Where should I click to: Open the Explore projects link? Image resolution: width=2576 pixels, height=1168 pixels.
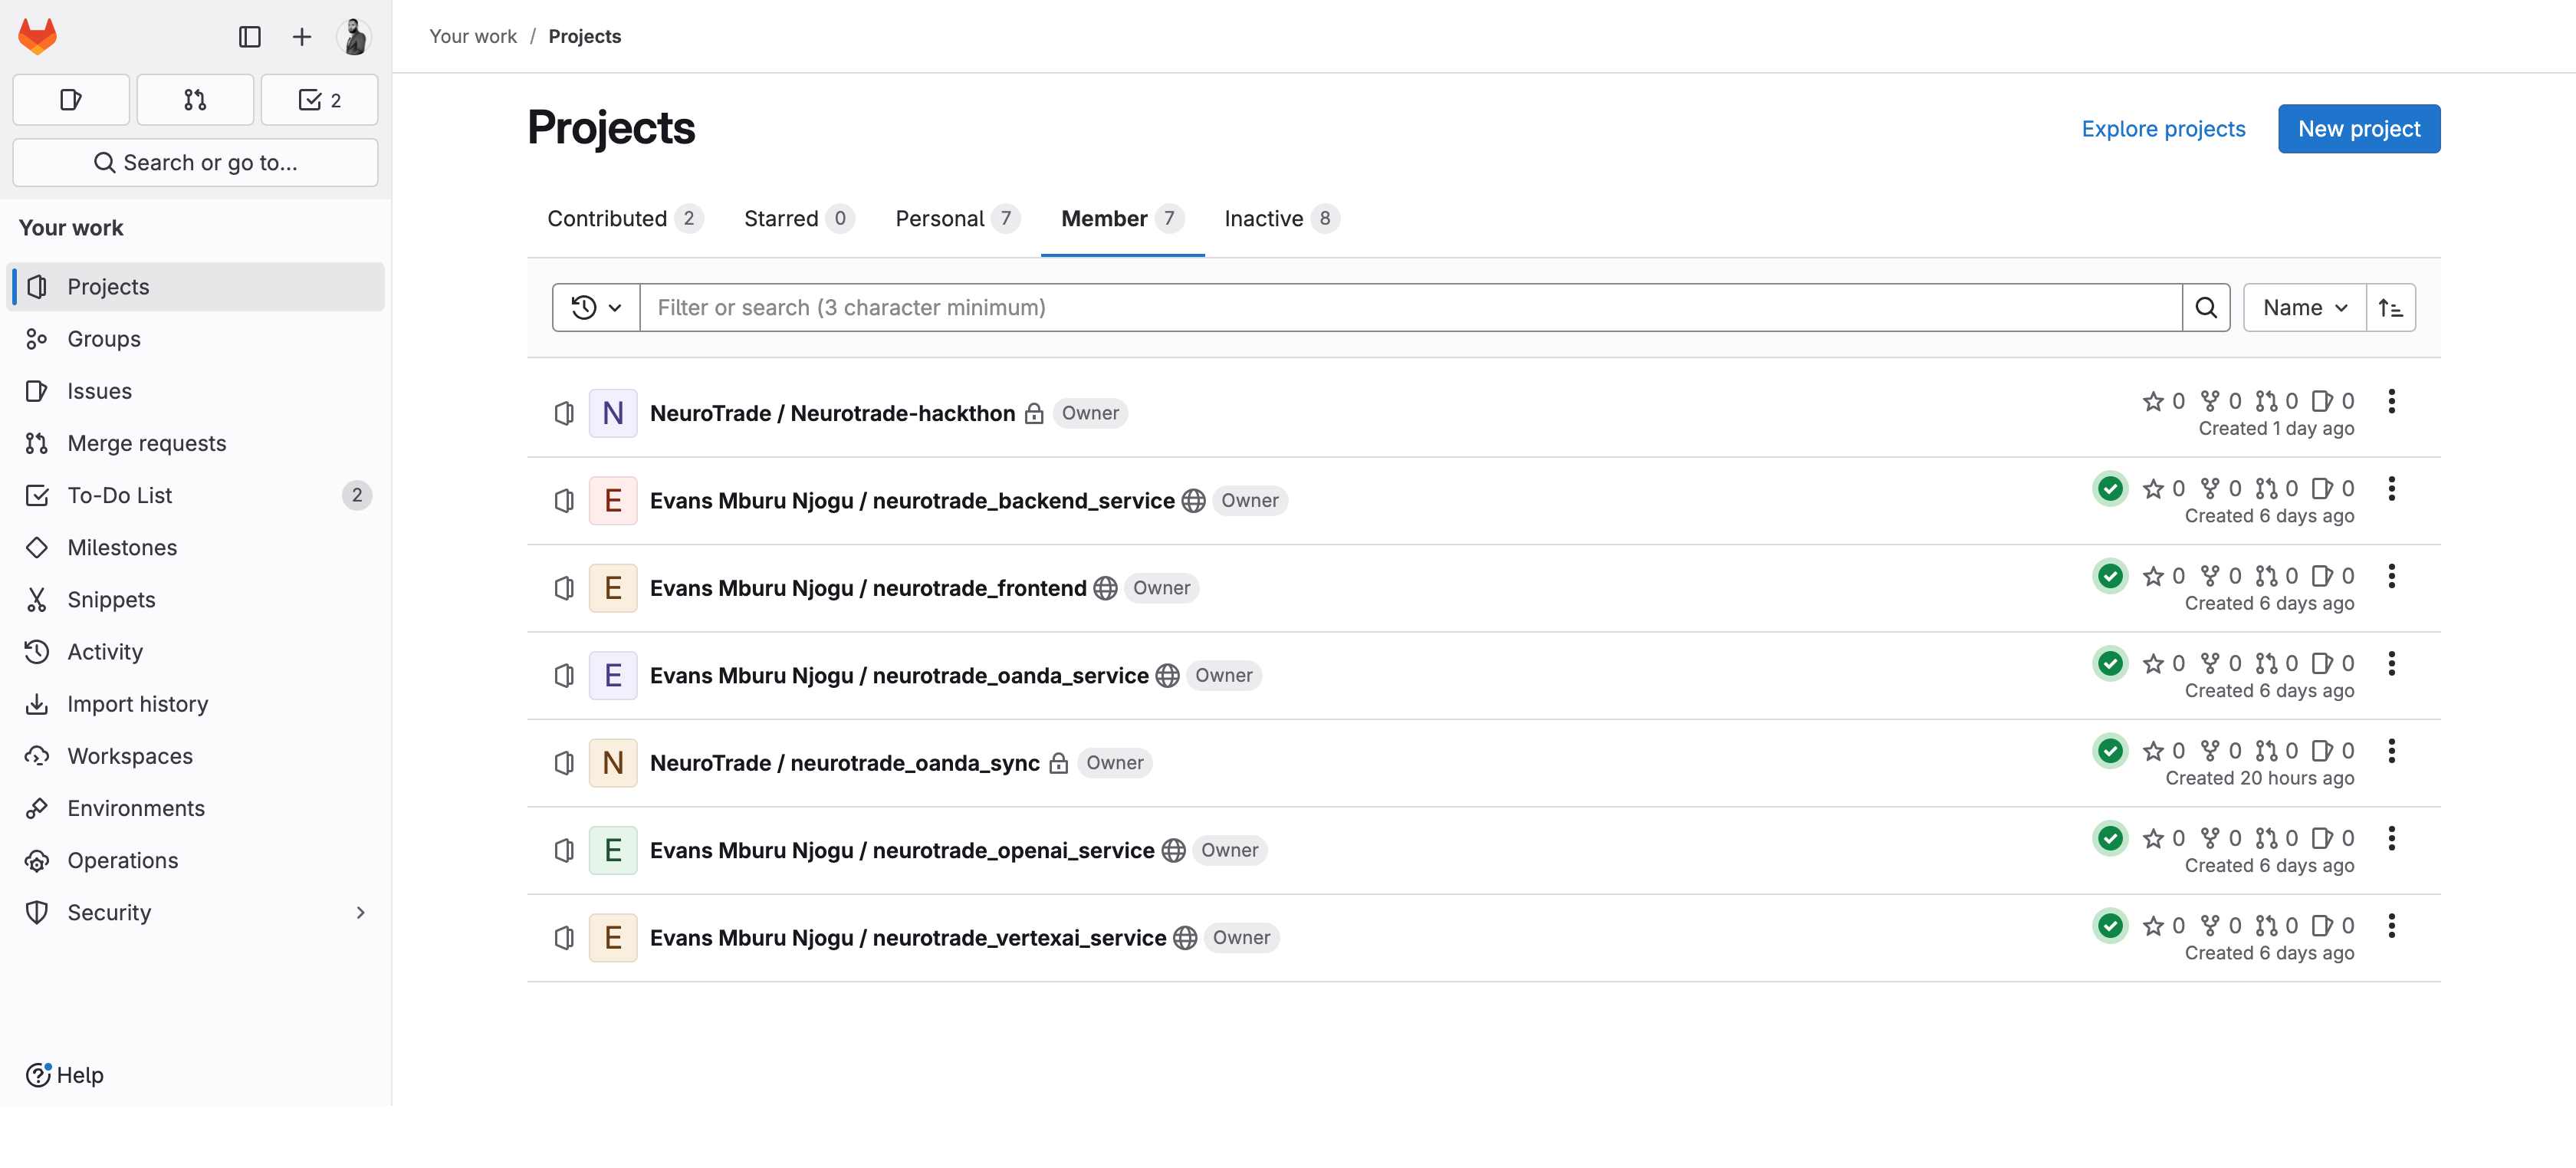pyautogui.click(x=2163, y=129)
